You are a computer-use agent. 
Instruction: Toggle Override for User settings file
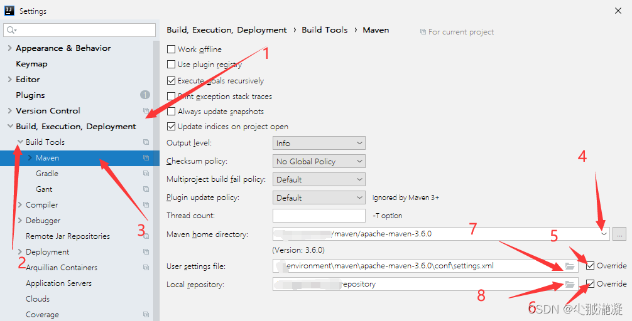[590, 265]
